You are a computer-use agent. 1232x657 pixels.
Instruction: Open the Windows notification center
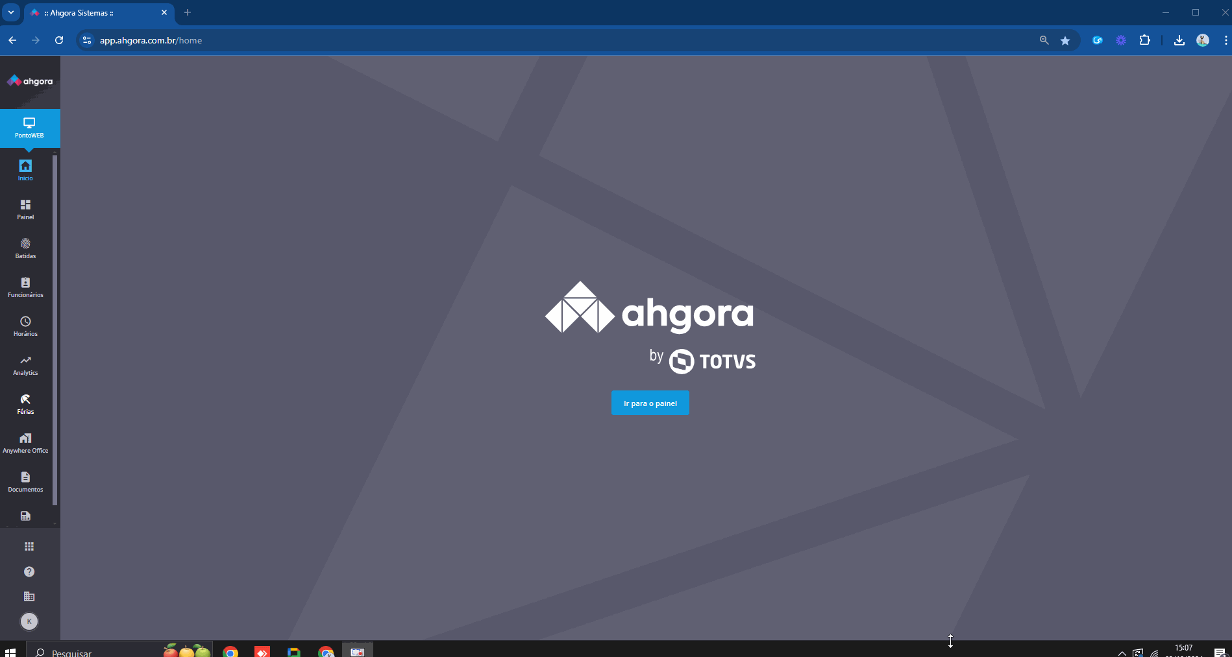click(x=1220, y=652)
